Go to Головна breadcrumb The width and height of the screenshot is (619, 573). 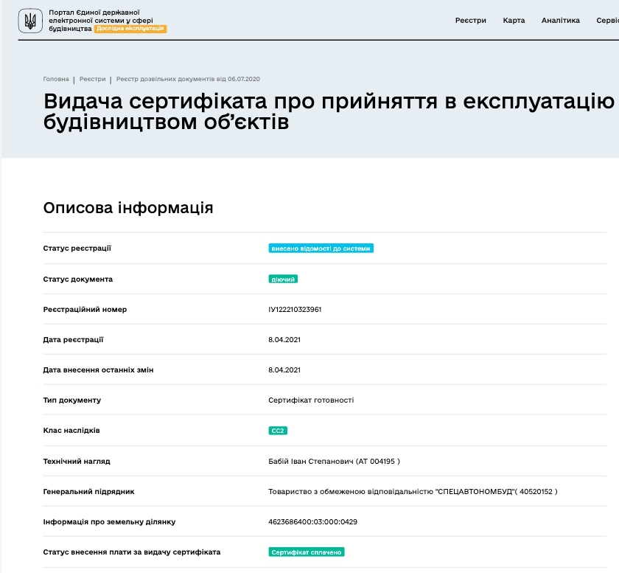(x=56, y=79)
